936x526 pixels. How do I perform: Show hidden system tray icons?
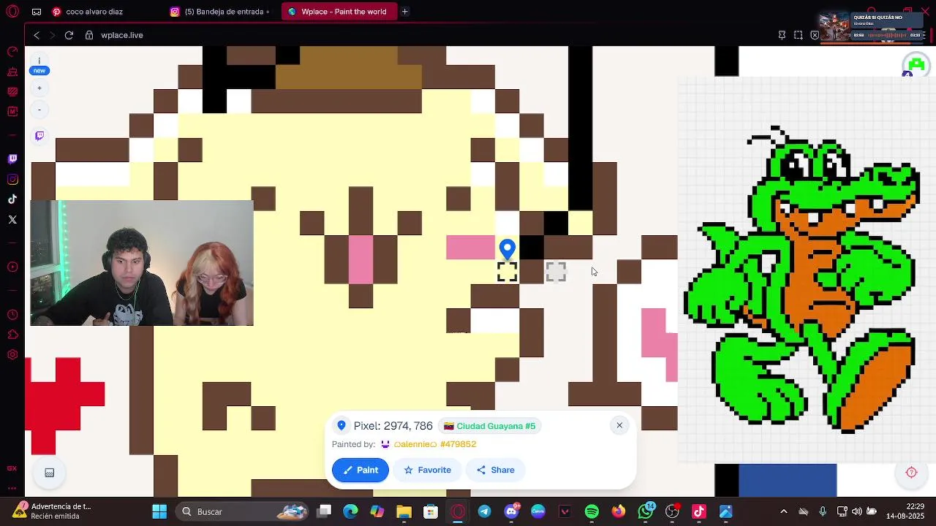(x=784, y=511)
